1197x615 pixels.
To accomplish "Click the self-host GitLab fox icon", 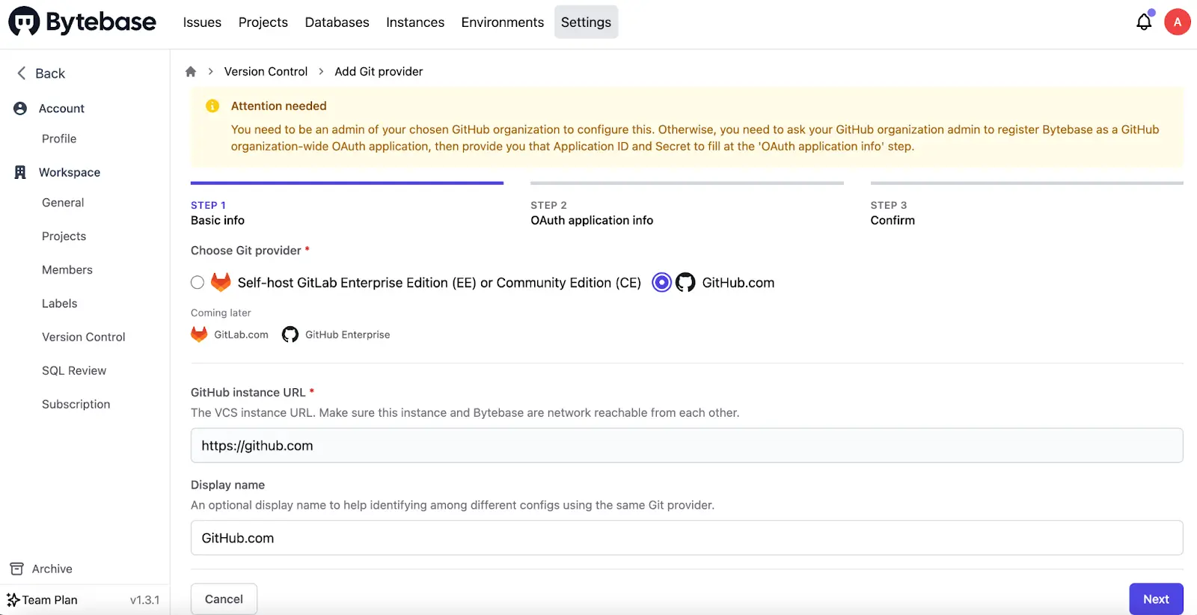I will coord(221,282).
